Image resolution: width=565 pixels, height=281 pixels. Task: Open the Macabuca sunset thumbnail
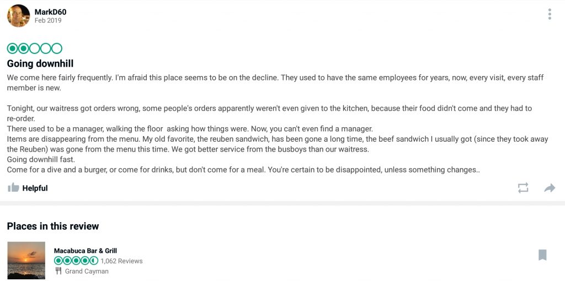(x=26, y=260)
